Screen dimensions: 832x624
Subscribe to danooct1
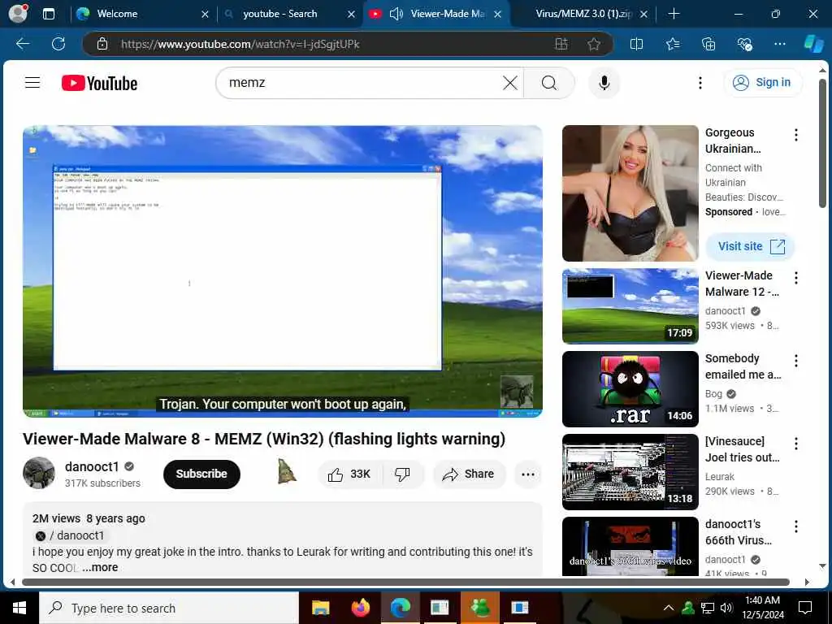tap(201, 474)
